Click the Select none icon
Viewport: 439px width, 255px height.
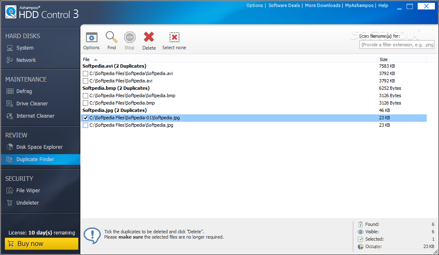tap(174, 37)
